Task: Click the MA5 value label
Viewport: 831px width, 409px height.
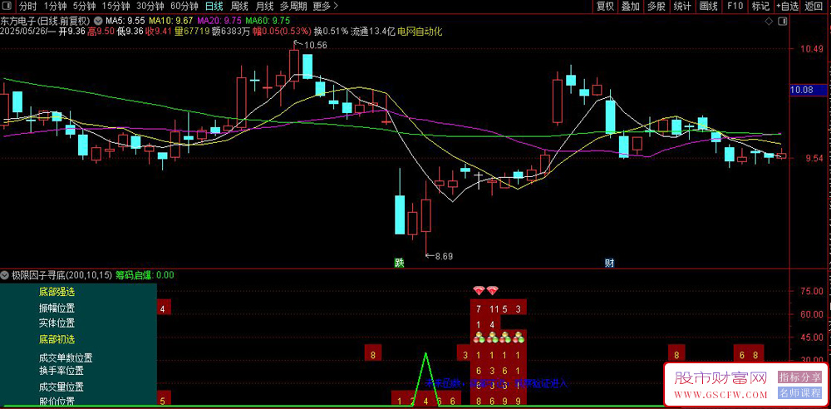Action: pos(125,21)
